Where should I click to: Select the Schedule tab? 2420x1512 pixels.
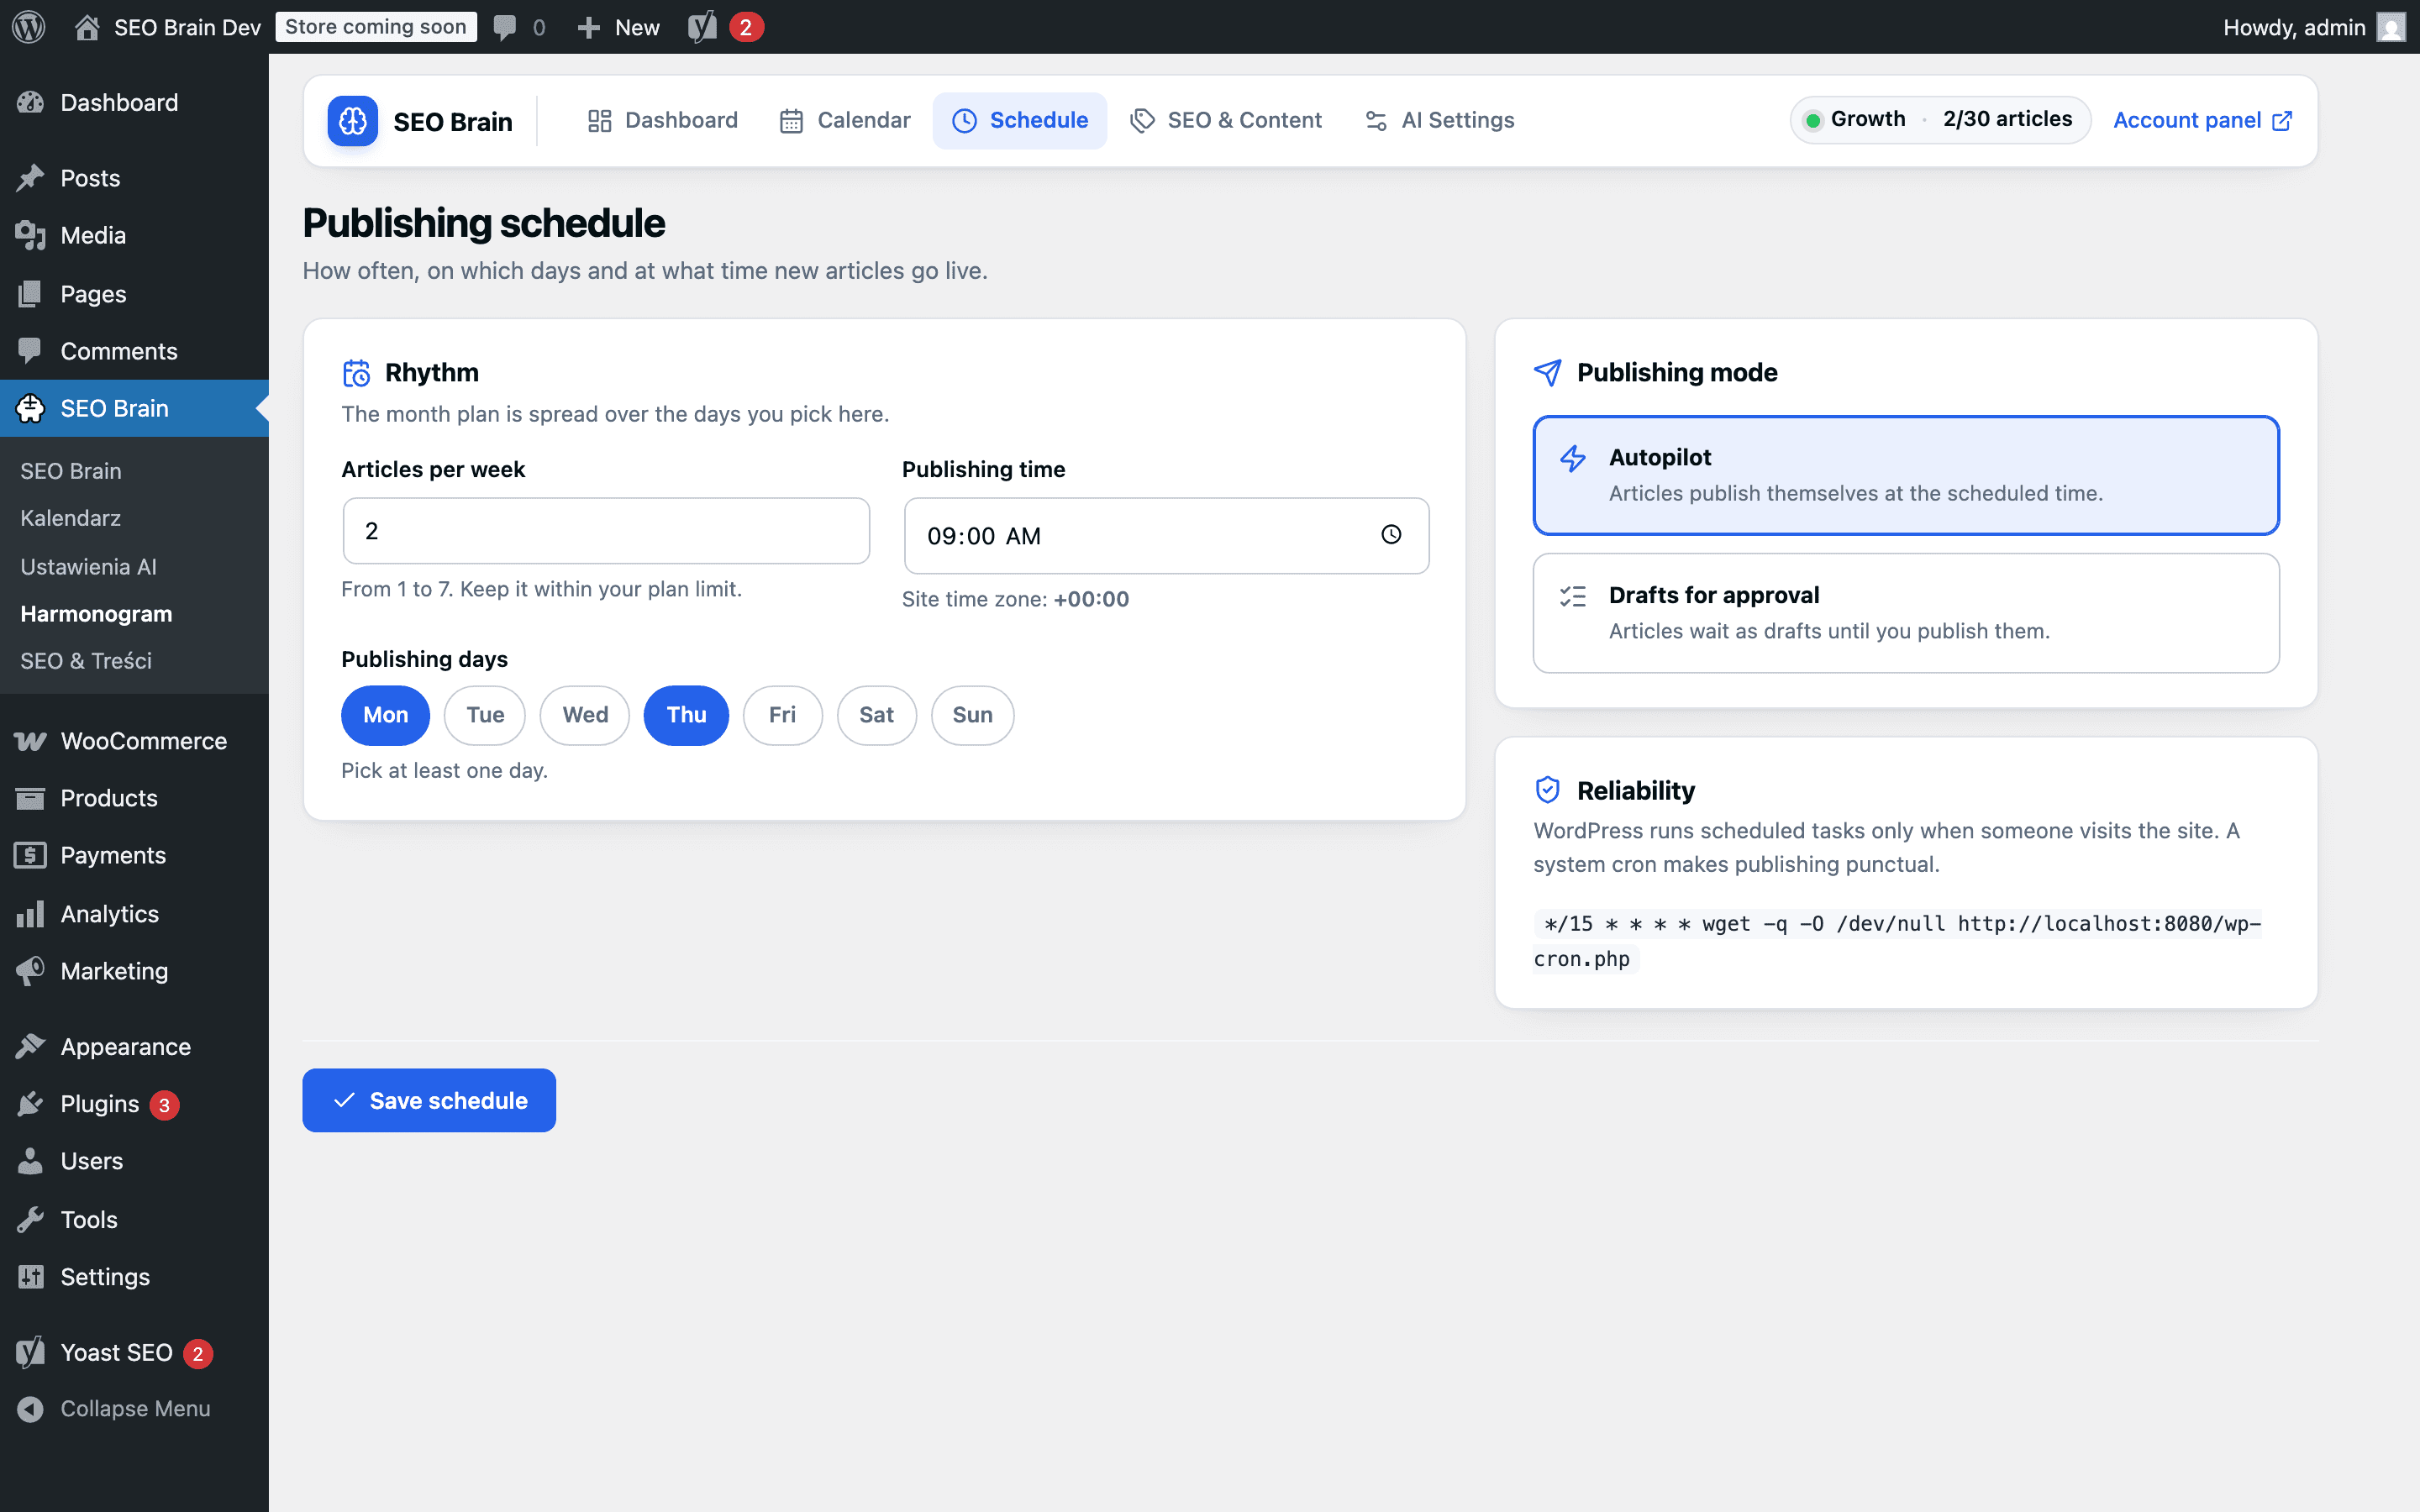pos(1020,120)
